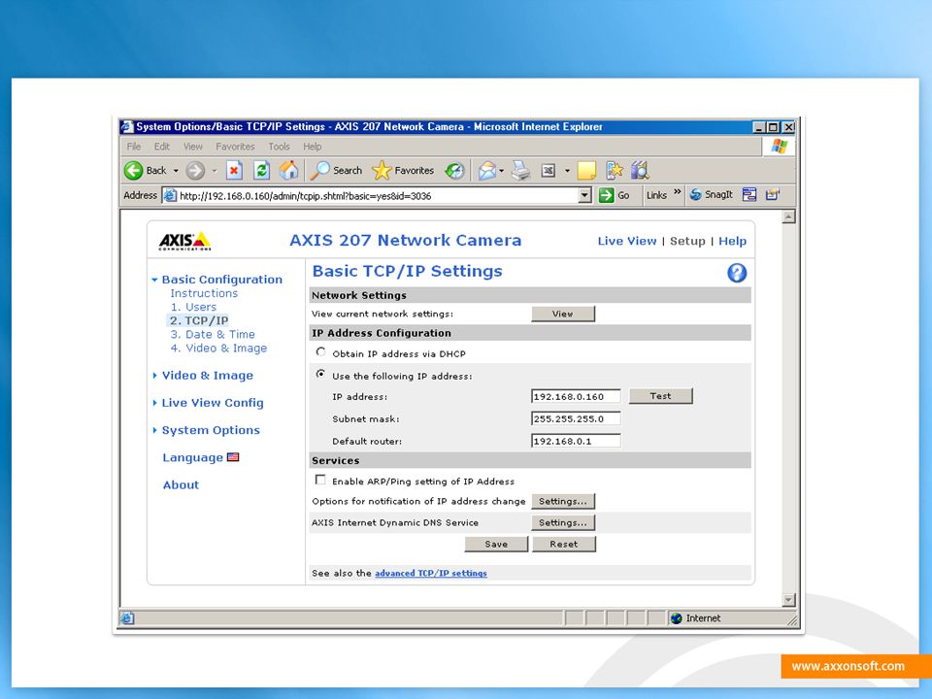The height and width of the screenshot is (699, 932).
Task: Click the Language flag icon
Action: [x=233, y=457]
